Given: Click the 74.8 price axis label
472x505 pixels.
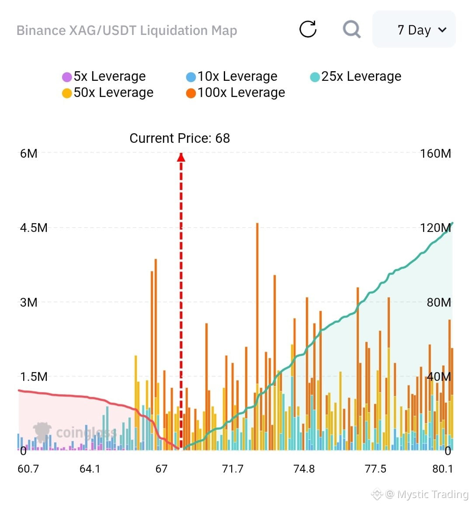Looking at the screenshot, I should pyautogui.click(x=304, y=469).
